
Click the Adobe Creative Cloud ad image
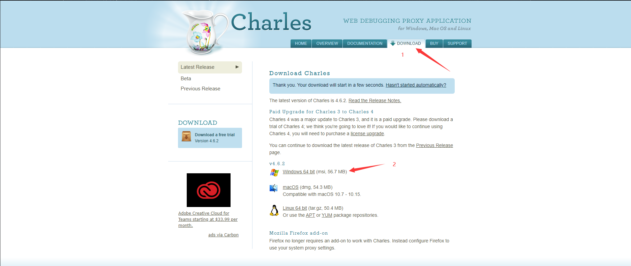[x=209, y=190]
